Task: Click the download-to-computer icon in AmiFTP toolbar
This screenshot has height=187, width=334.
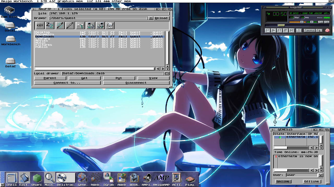Action: tap(91, 25)
